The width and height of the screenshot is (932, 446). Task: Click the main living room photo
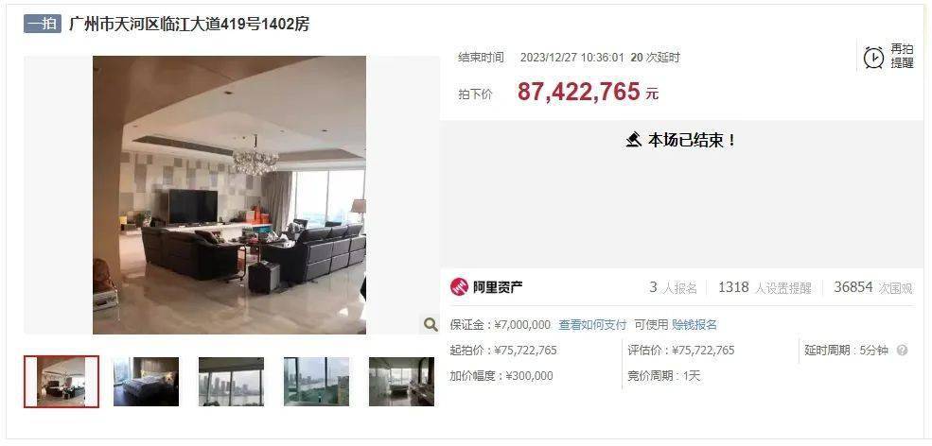tap(229, 195)
